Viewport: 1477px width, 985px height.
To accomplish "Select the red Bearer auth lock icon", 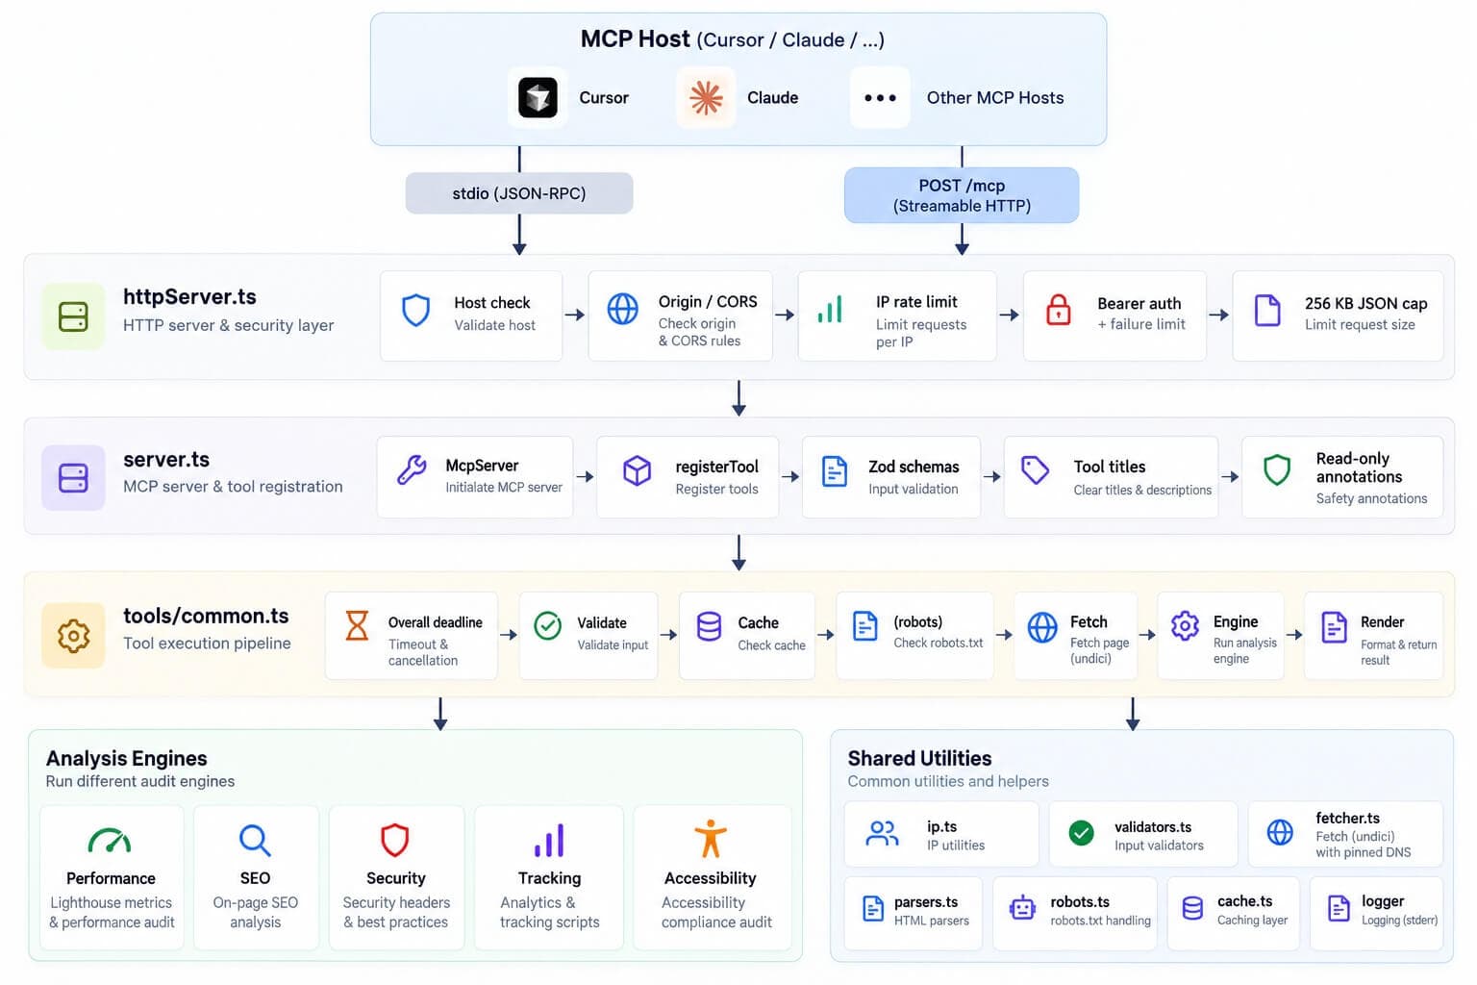I will click(1058, 310).
